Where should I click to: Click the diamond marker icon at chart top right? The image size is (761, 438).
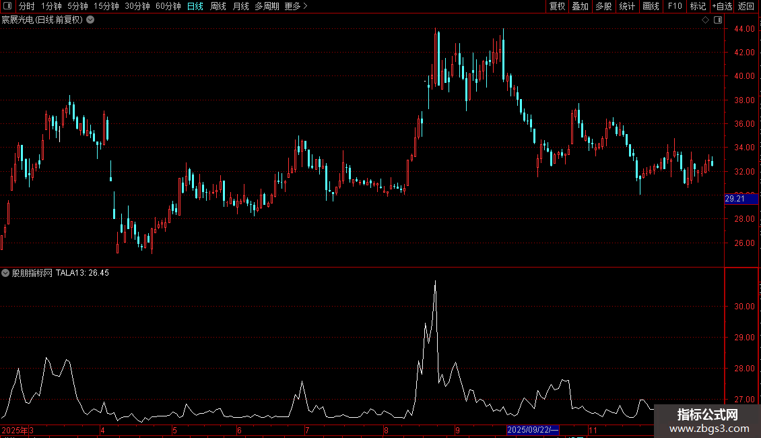(706, 20)
